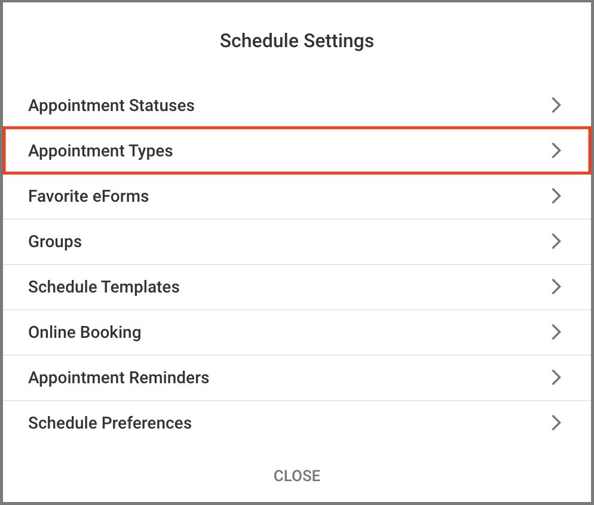This screenshot has height=505, width=594.
Task: Click the highlighted Appointment Types row
Action: 297,150
